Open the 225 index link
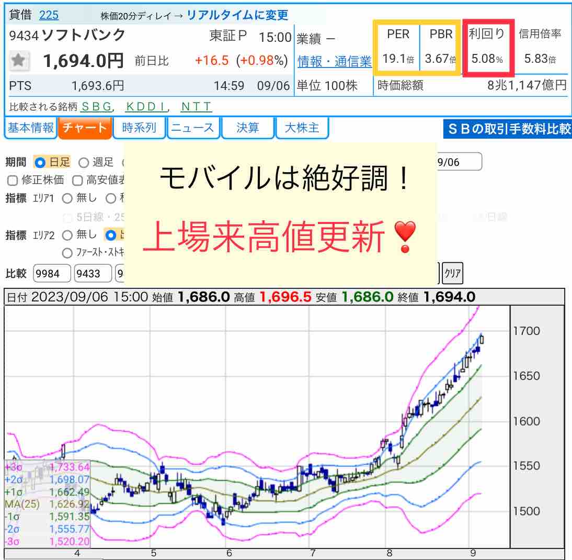Screen dimensions: 572x560 click(x=49, y=15)
